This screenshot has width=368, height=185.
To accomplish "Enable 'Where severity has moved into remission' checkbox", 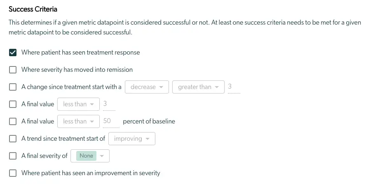I will coord(13,70).
